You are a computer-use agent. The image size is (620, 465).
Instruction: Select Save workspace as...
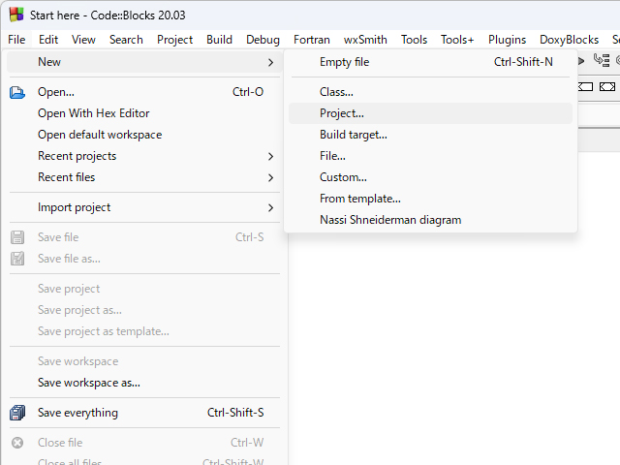coord(144,384)
